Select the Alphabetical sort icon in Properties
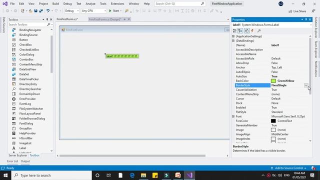 (240, 30)
